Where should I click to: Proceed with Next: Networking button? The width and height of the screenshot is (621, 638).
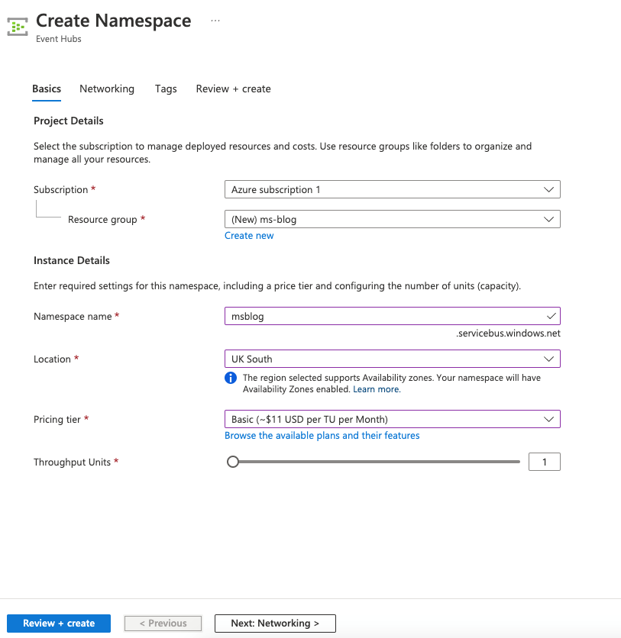click(x=275, y=623)
